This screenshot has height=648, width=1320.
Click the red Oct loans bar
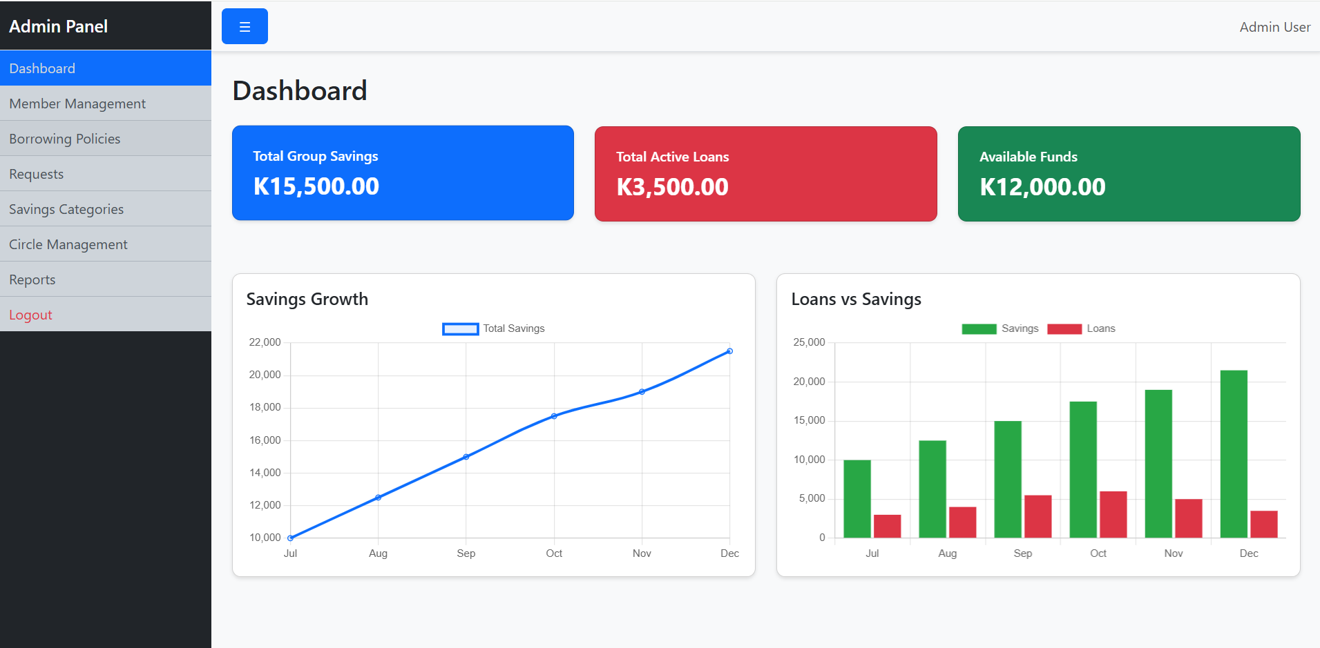coord(1113,515)
